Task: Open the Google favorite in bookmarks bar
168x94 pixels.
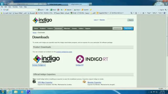Action: coord(73,13)
